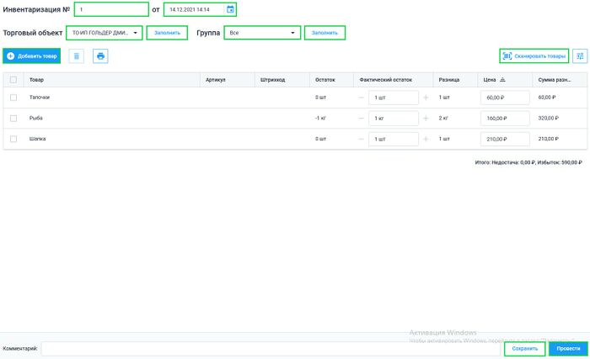Screen dimensions: 590x359
Task: Decrease actual stock for Рыба
Action: (x=361, y=119)
